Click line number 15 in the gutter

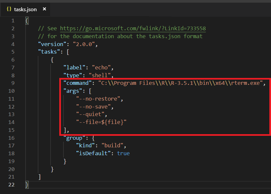(13, 130)
